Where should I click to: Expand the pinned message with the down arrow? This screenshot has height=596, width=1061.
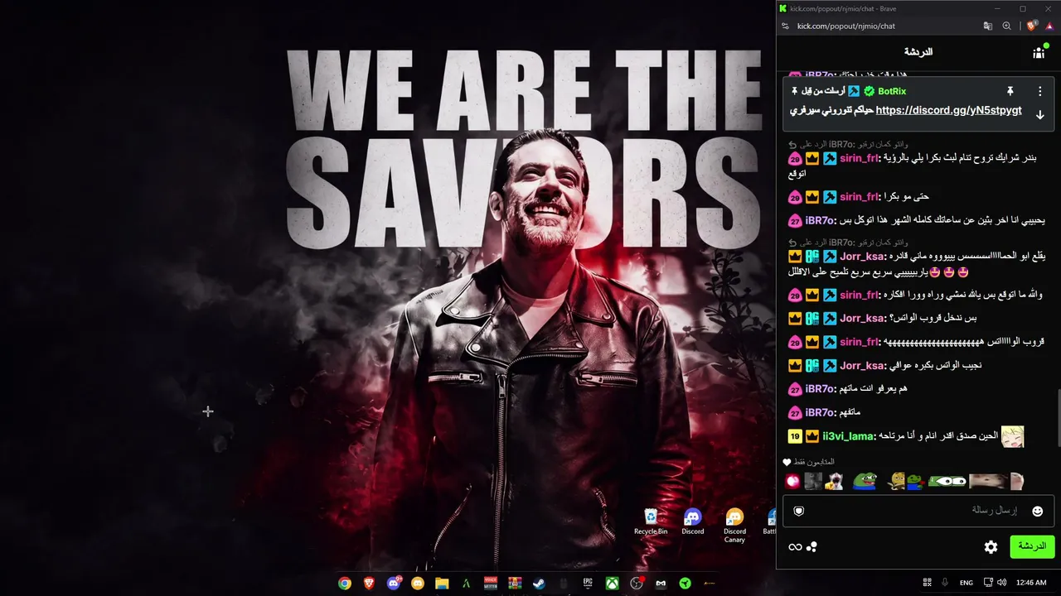pos(1040,115)
